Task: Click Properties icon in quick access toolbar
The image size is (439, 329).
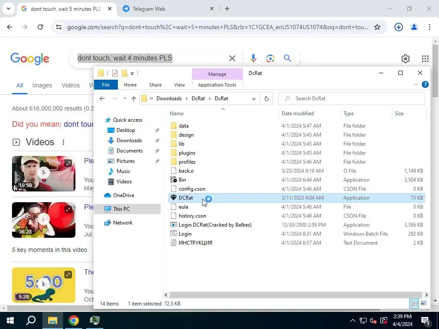Action: [x=115, y=73]
